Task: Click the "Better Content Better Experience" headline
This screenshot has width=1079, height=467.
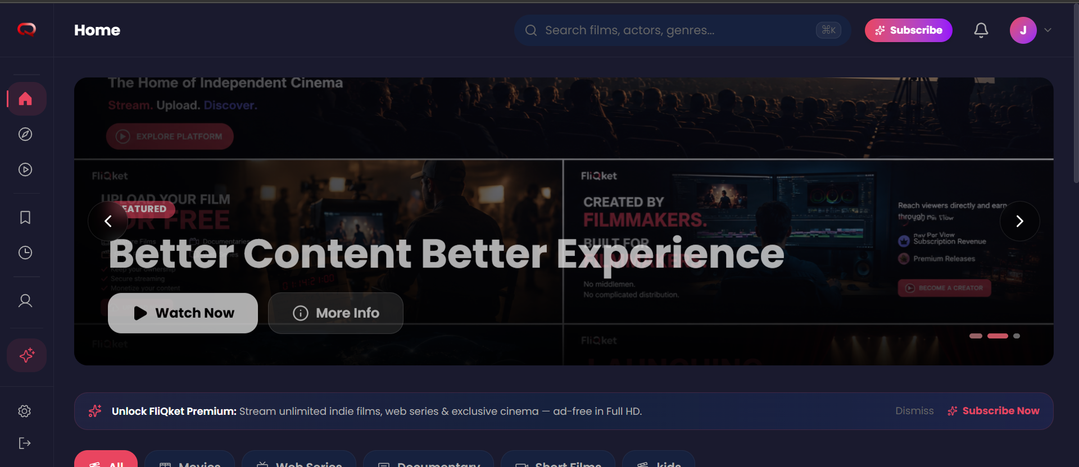Action: 446,254
